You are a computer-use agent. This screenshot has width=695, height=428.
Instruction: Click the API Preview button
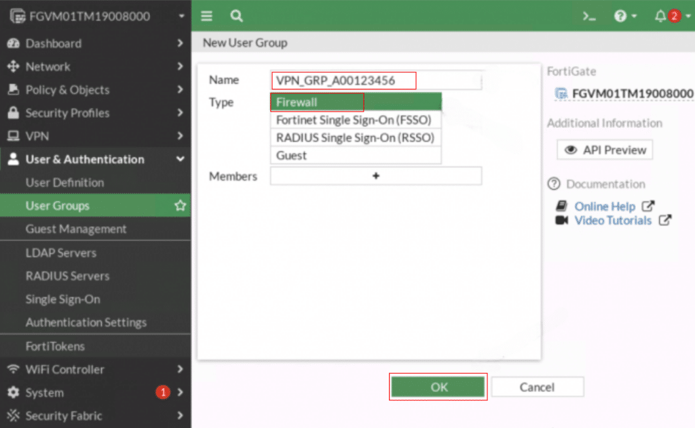coord(605,150)
